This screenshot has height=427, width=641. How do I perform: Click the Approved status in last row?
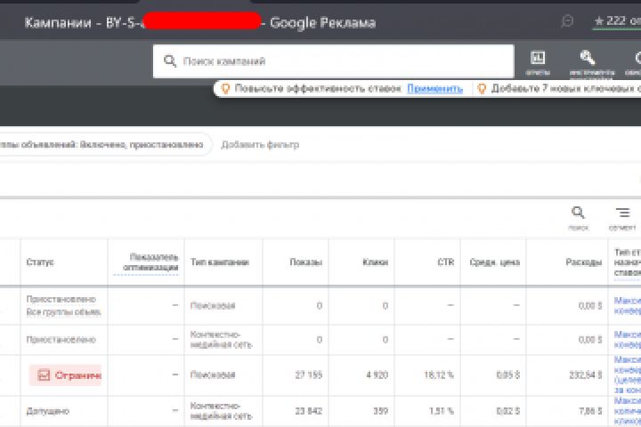[48, 411]
